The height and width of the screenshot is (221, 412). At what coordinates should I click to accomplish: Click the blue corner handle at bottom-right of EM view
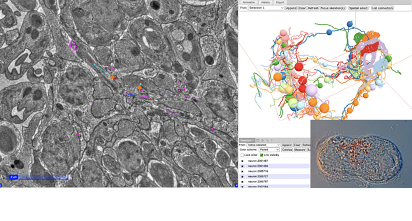point(236,185)
